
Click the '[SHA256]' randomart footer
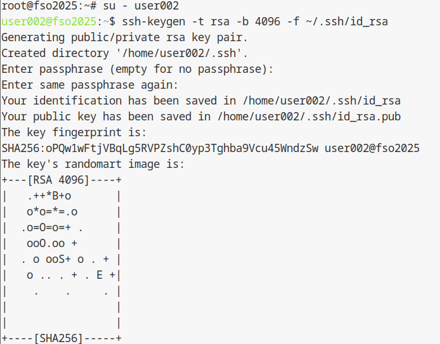point(58,338)
